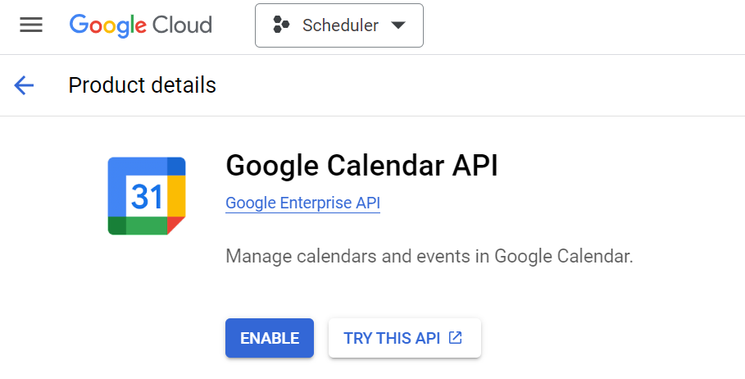
Task: Expand the Scheduler project dropdown arrow
Action: 398,25
